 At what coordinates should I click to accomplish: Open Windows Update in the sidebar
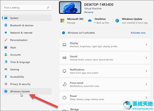(x=20, y=91)
